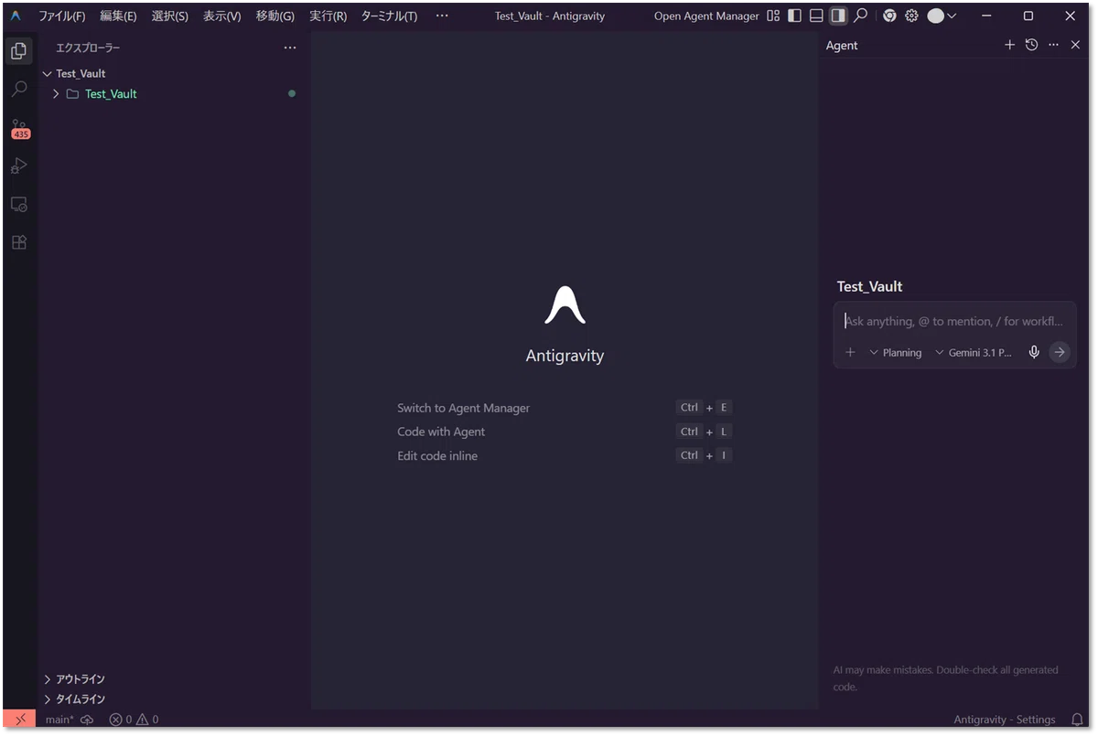Open Antigravity - Settings in status bar
This screenshot has width=1098, height=736.
coord(1004,720)
